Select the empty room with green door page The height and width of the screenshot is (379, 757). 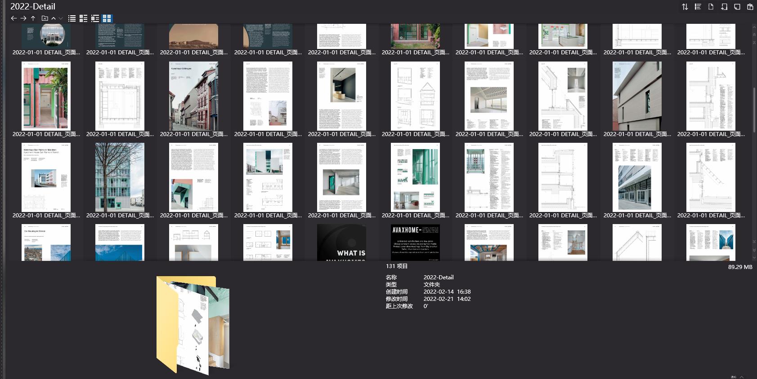(x=341, y=177)
